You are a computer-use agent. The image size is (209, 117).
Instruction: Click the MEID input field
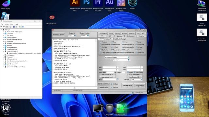click(109, 79)
